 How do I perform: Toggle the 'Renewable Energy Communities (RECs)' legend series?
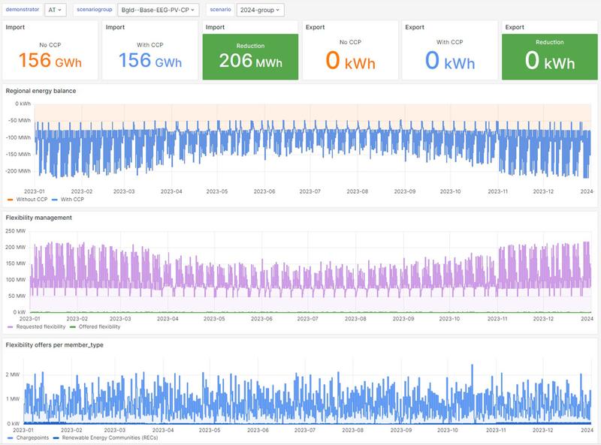(x=110, y=437)
